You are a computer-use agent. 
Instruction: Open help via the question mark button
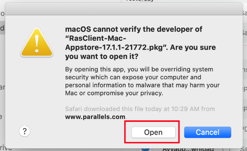point(25,131)
